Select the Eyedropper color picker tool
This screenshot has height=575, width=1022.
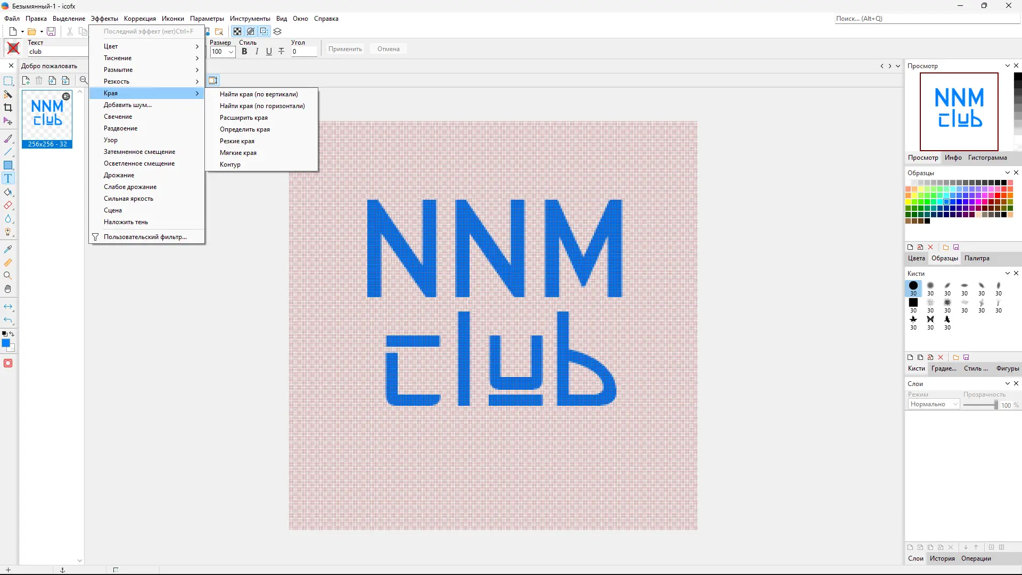point(8,249)
